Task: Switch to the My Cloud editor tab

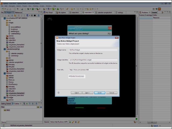Action: [48, 13]
